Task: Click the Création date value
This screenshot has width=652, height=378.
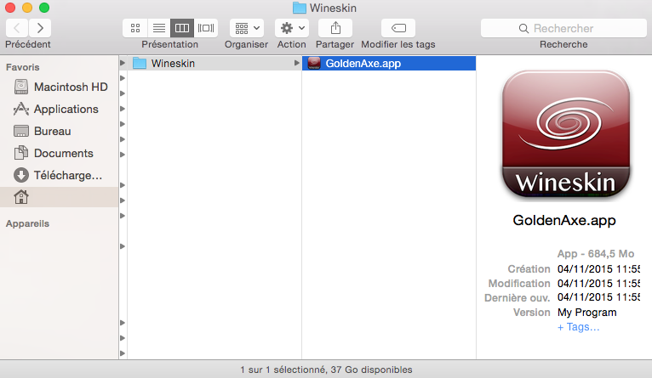Action: (x=598, y=269)
